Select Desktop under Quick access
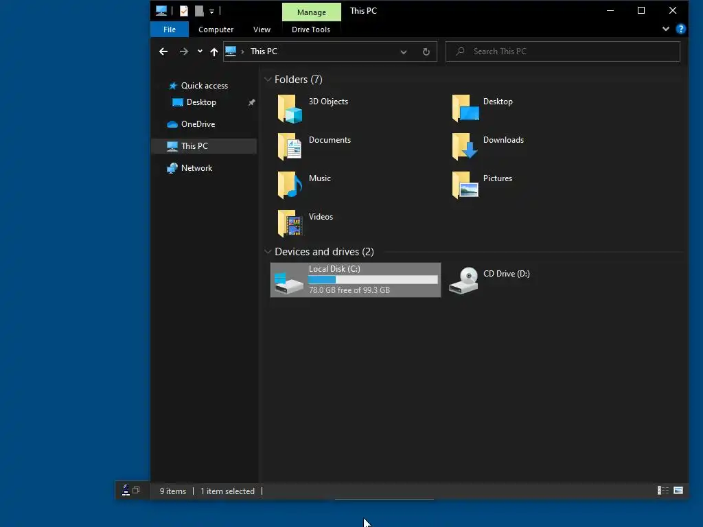Viewport: 703px width, 527px height. coord(201,102)
